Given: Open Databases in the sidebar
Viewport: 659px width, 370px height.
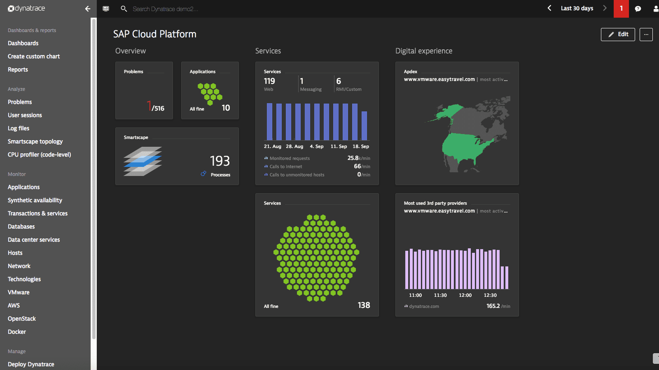Looking at the screenshot, I should click(x=21, y=227).
